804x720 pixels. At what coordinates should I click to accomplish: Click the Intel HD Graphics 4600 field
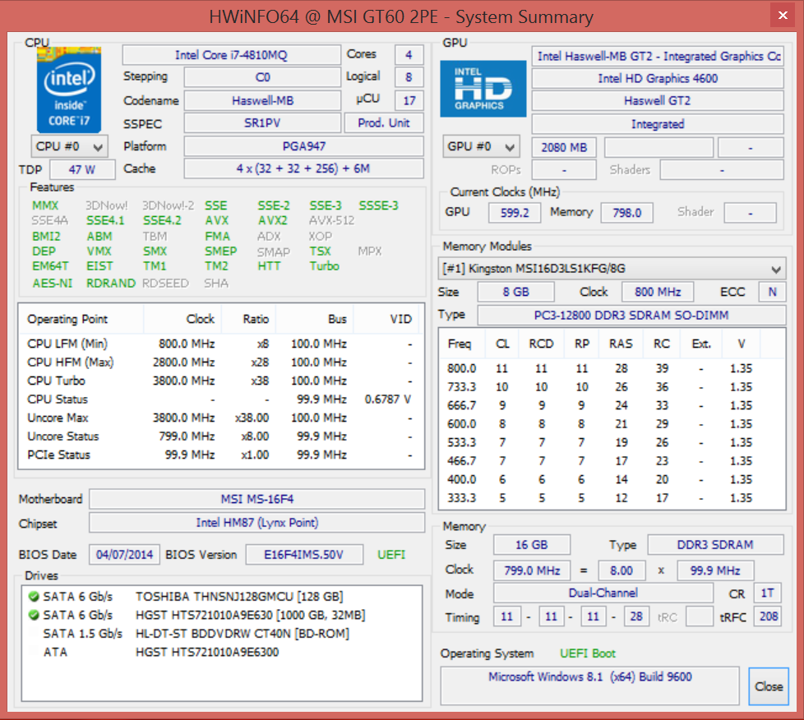tap(658, 78)
